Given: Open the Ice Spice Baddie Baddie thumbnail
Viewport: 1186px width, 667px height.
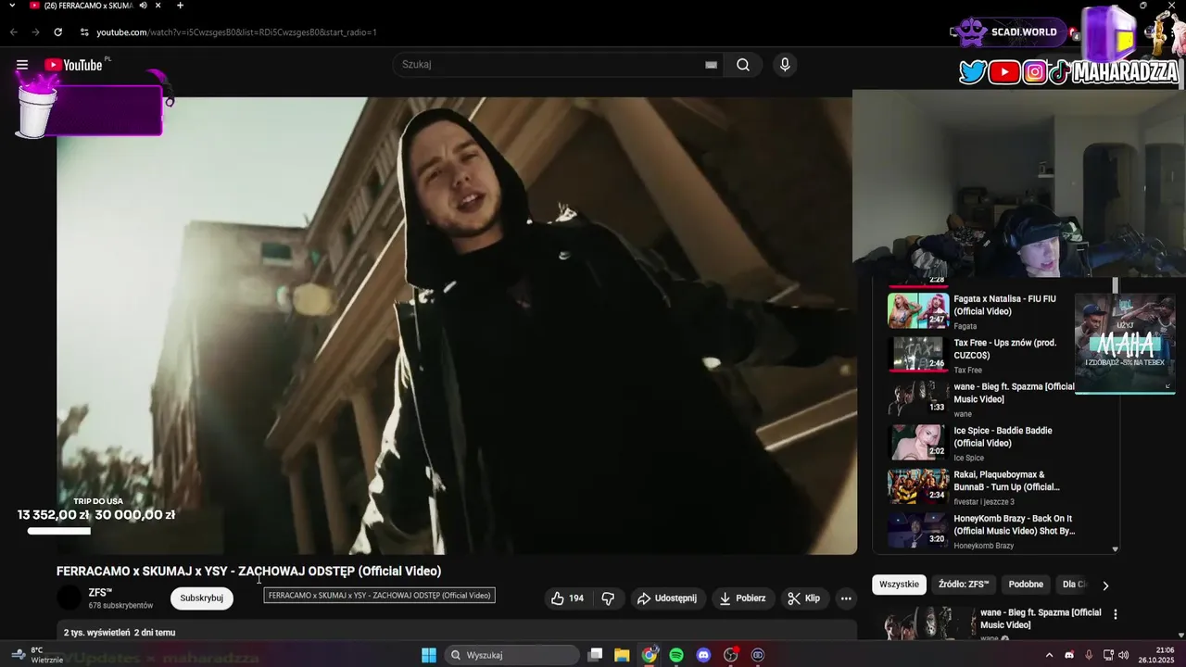Looking at the screenshot, I should pos(917,442).
